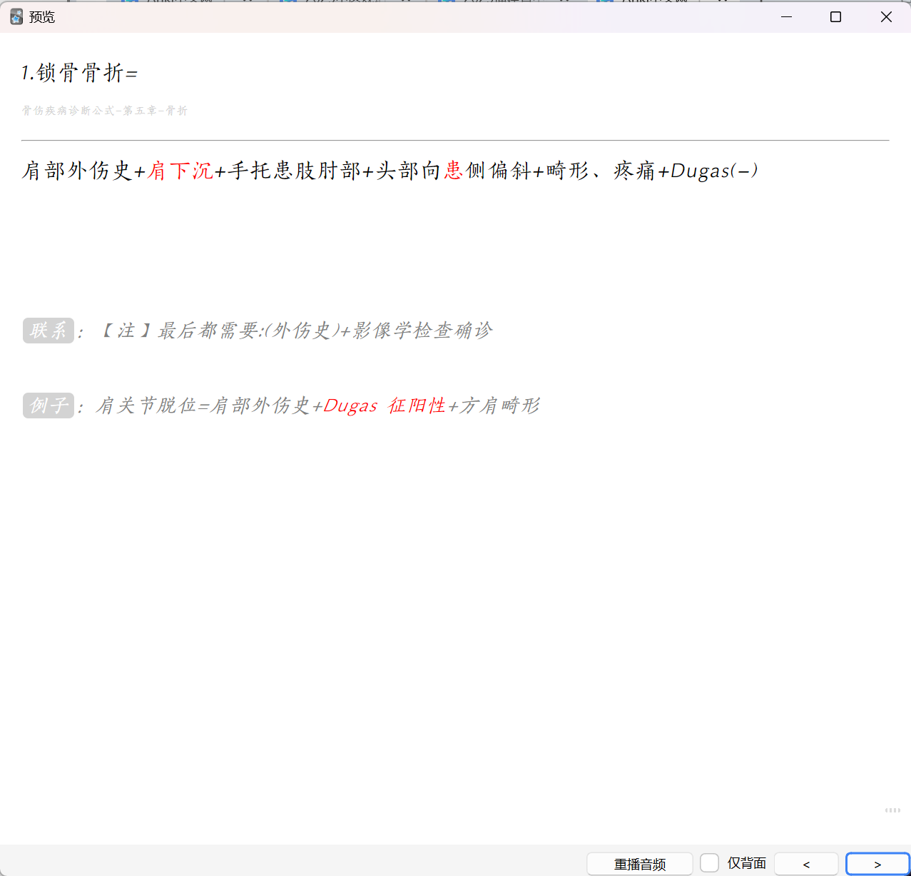Click the note text 影像学检查确诊
The image size is (911, 876).
[x=423, y=331]
